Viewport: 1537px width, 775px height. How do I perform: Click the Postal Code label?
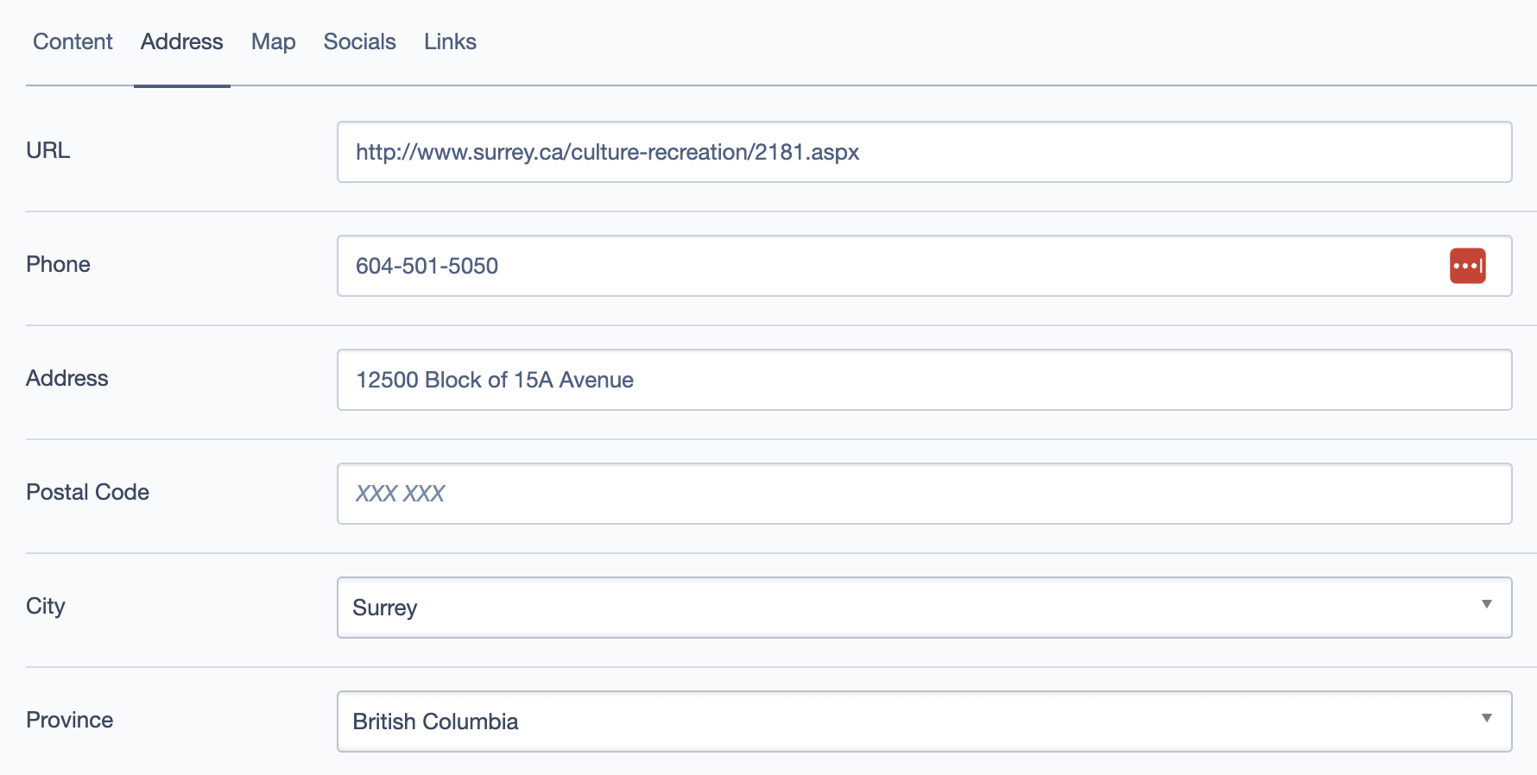click(x=87, y=492)
